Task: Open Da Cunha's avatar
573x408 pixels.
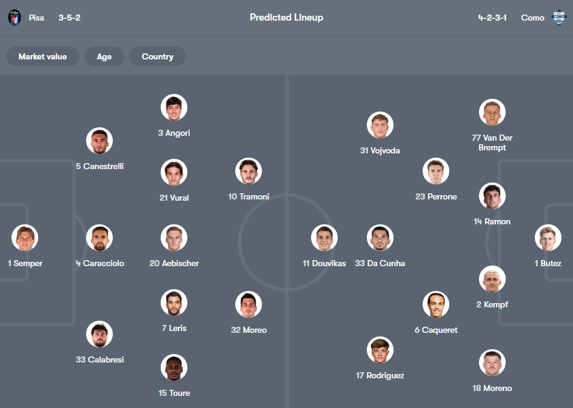Action: [x=380, y=238]
